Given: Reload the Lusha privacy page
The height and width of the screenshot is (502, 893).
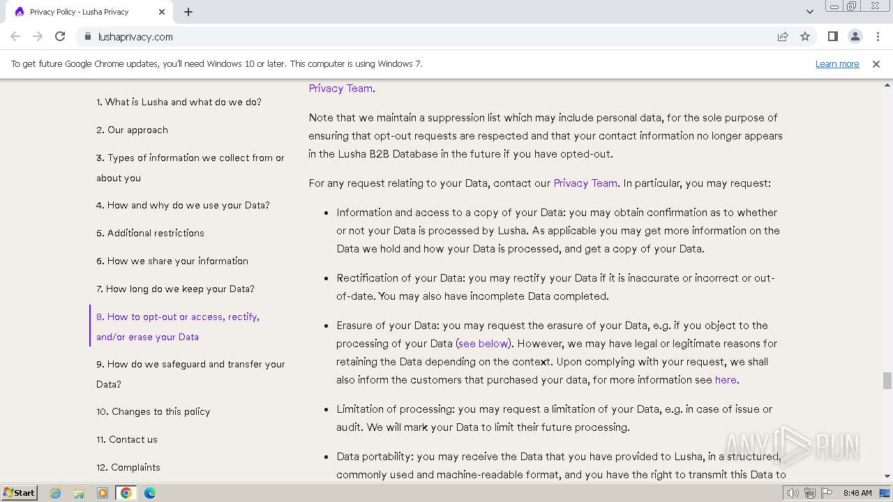Looking at the screenshot, I should tap(60, 37).
